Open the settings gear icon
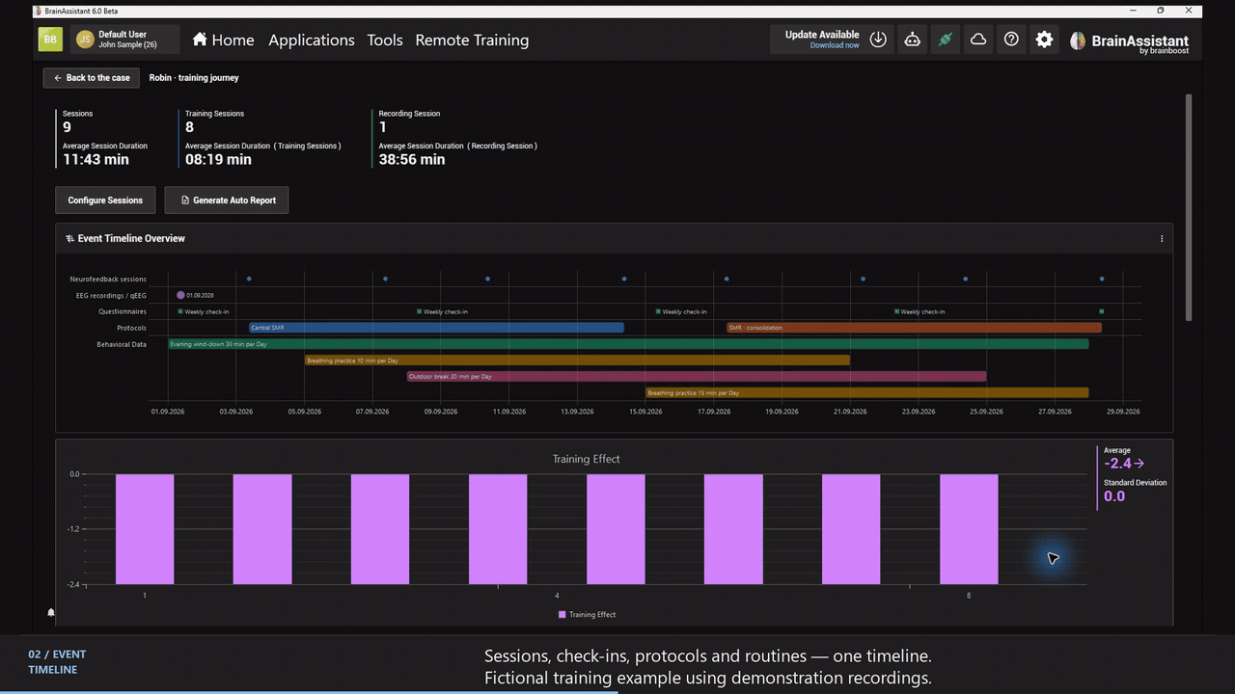This screenshot has height=694, width=1235. pyautogui.click(x=1044, y=40)
